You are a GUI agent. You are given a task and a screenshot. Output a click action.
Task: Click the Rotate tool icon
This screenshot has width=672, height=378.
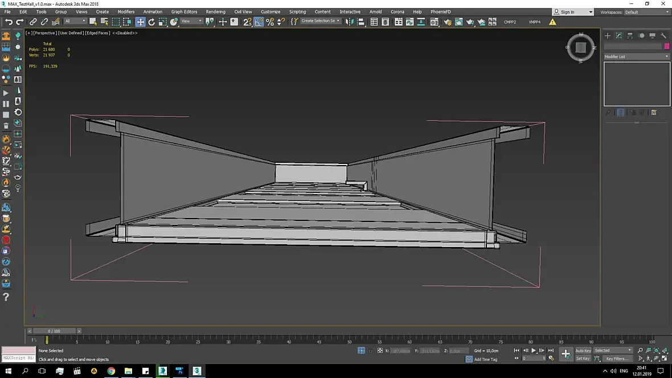tap(151, 22)
